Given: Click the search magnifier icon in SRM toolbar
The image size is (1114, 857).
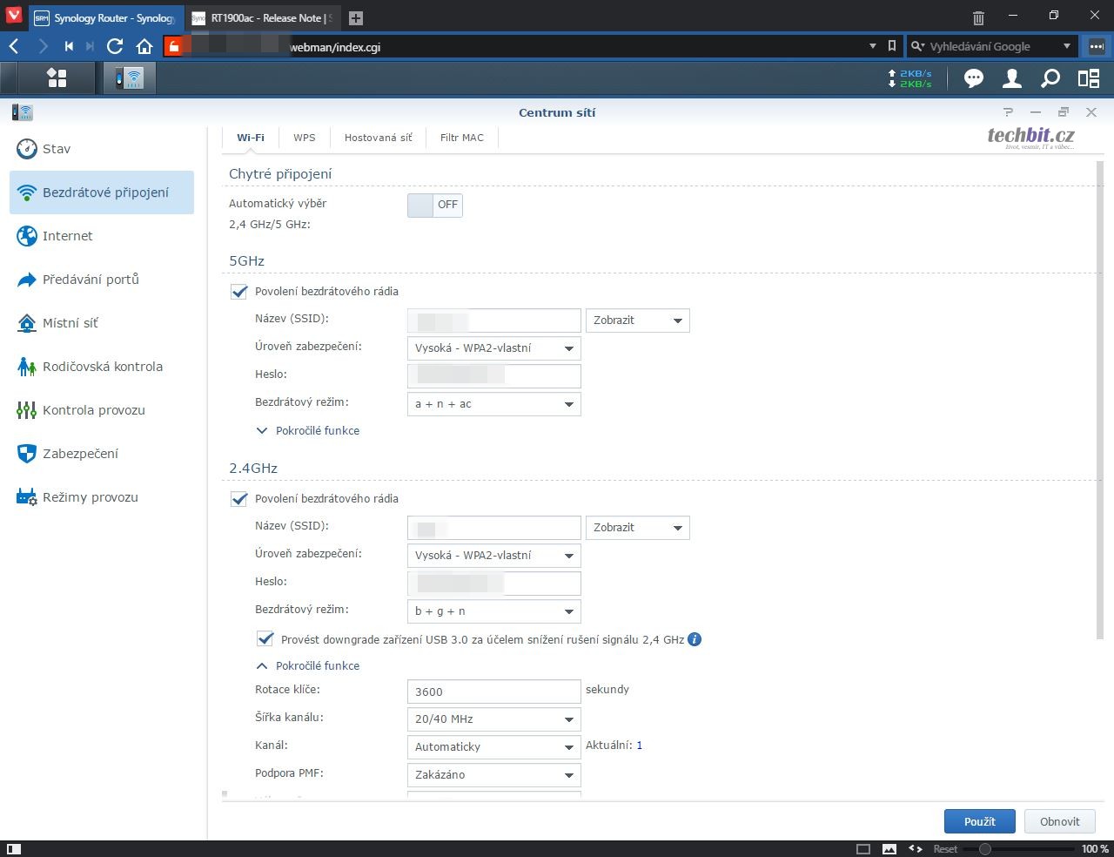Looking at the screenshot, I should [1050, 78].
